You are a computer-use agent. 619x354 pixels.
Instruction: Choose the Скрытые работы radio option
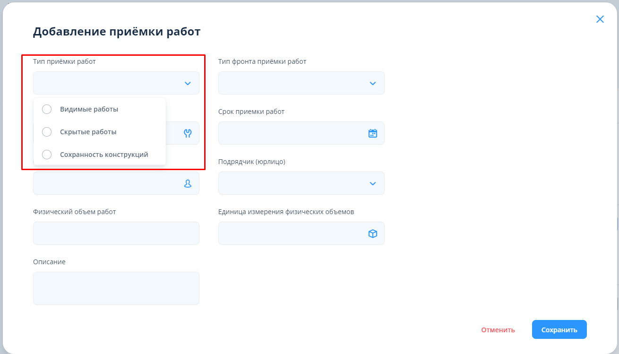[47, 132]
